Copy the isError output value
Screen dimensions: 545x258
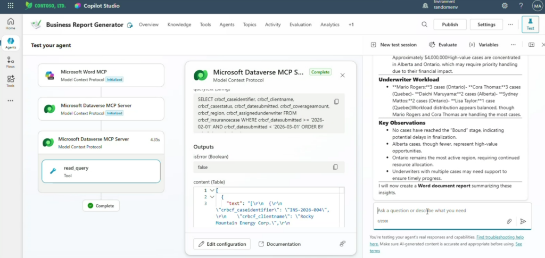(x=336, y=167)
